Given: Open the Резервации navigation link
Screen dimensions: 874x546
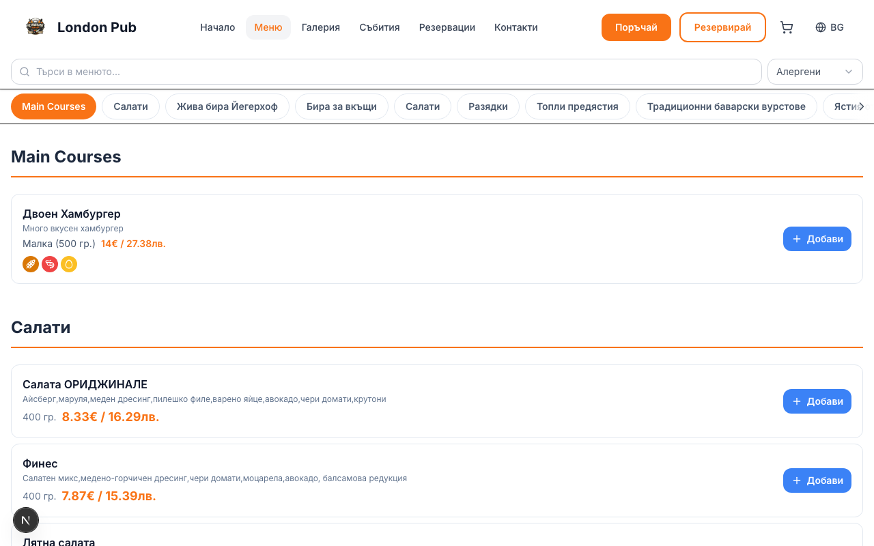Looking at the screenshot, I should click(x=447, y=27).
